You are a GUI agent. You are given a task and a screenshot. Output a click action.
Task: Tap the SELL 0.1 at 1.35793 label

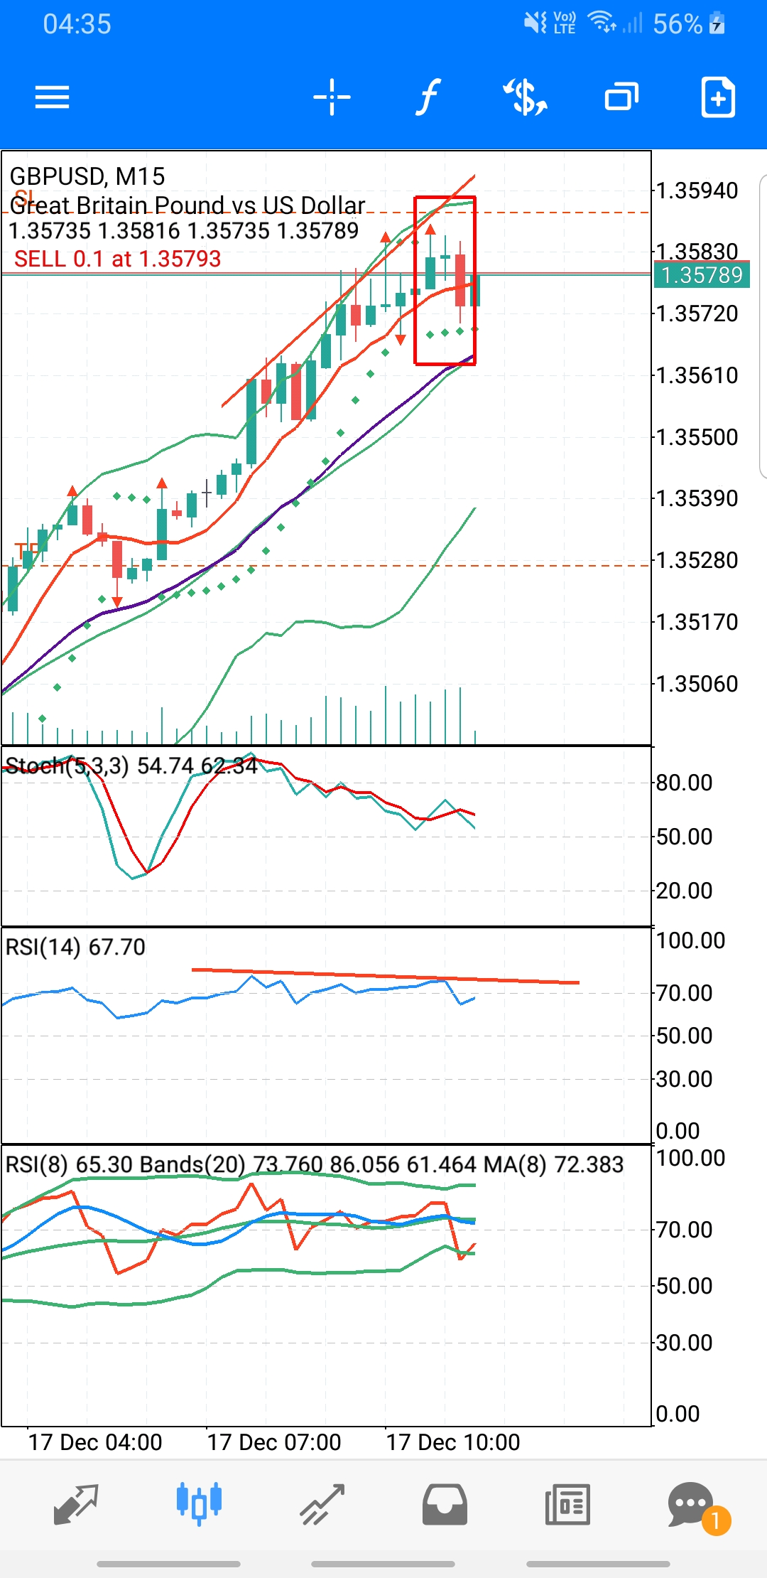(117, 259)
